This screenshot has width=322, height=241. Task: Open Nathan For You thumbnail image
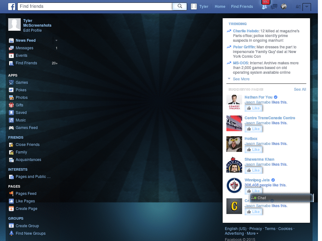pos(234,103)
